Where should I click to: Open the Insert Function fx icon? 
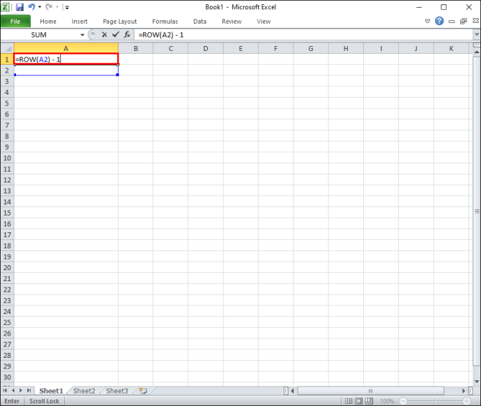(x=127, y=35)
